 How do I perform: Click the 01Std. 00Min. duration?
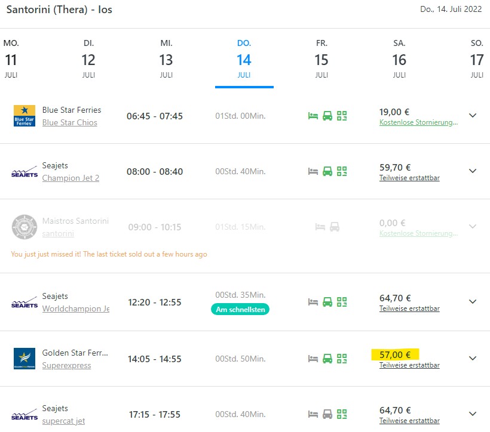pyautogui.click(x=240, y=116)
